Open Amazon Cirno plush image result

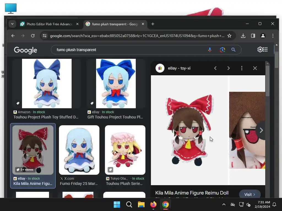(47, 84)
